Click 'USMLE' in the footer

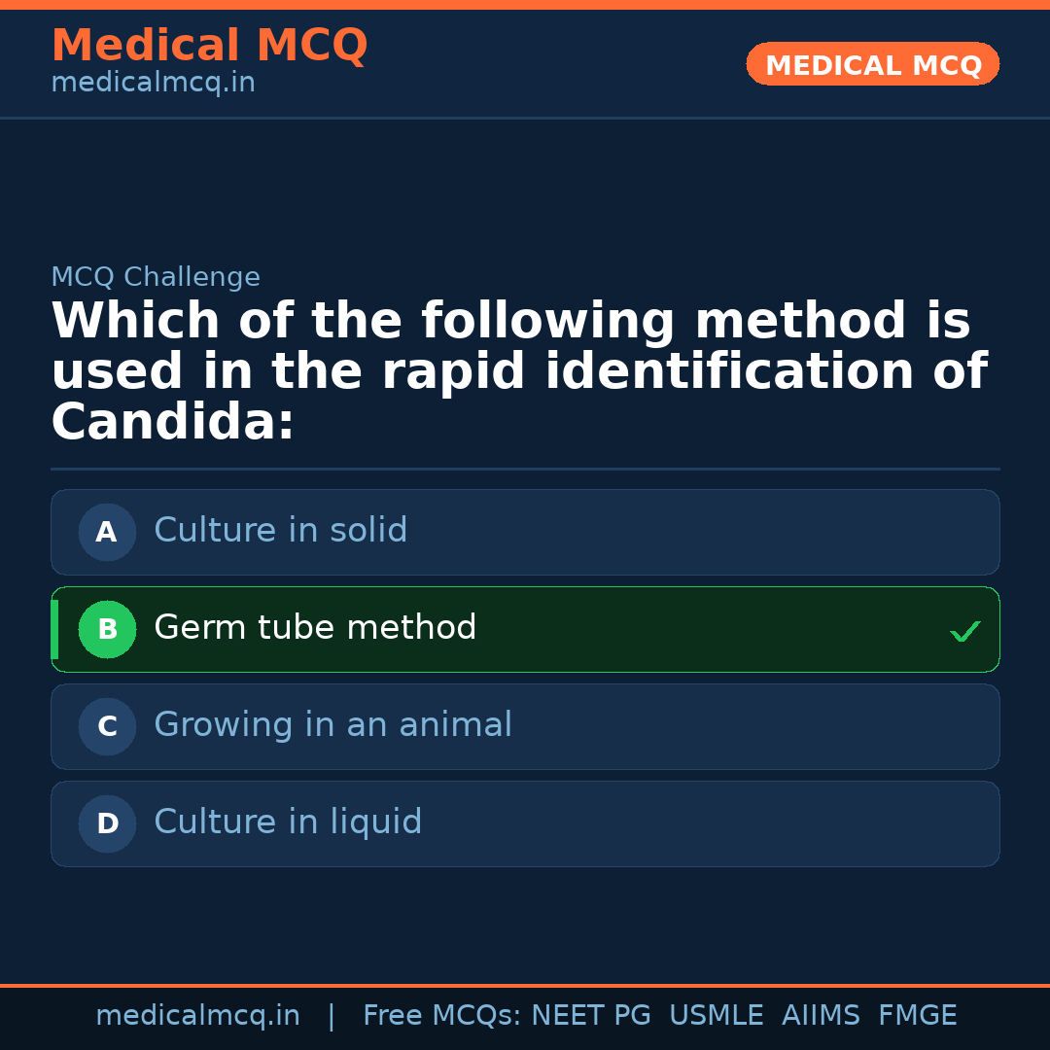click(x=716, y=1016)
